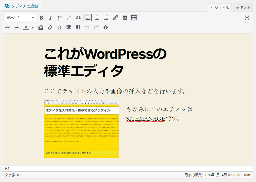Open the 見出し2 format dropdown

click(20, 18)
